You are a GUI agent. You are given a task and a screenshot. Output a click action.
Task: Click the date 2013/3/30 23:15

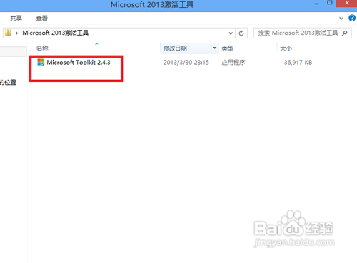coord(186,63)
